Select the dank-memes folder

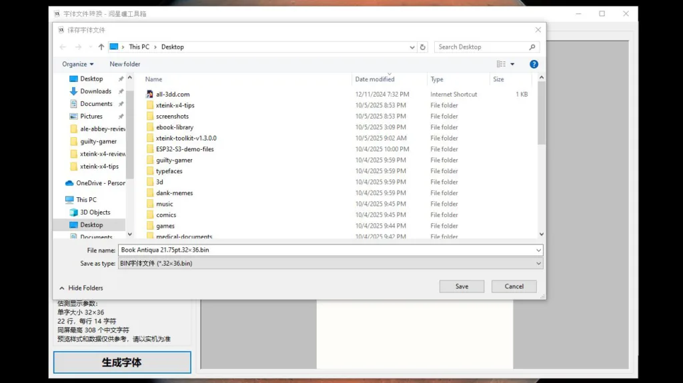coord(174,192)
